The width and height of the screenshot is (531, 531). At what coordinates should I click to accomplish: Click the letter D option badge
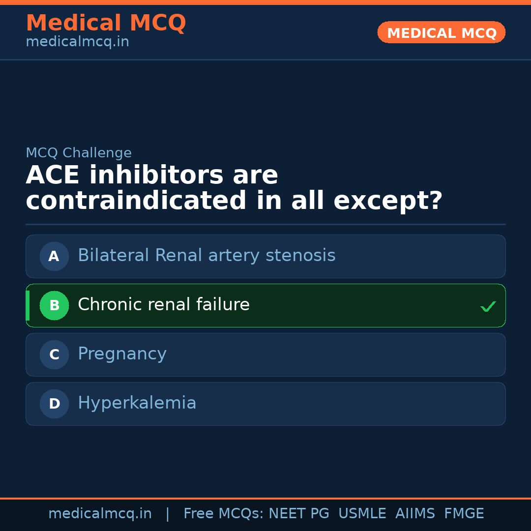point(54,404)
